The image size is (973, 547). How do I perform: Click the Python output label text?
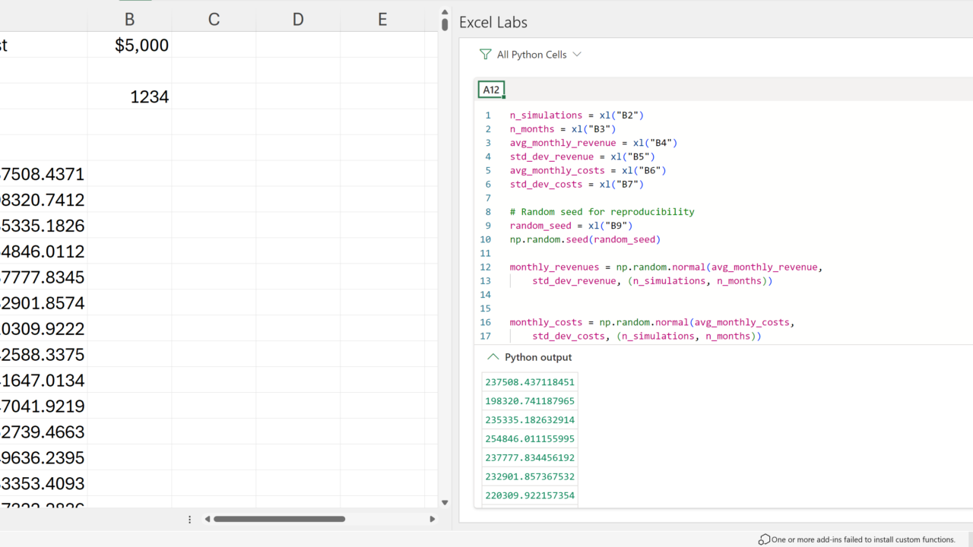point(538,357)
